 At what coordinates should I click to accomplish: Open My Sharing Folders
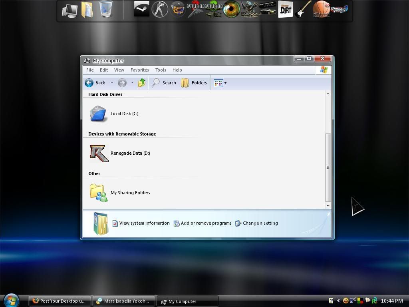pos(130,193)
